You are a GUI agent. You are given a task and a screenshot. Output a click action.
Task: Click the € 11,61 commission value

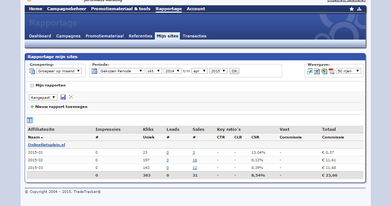329,160
